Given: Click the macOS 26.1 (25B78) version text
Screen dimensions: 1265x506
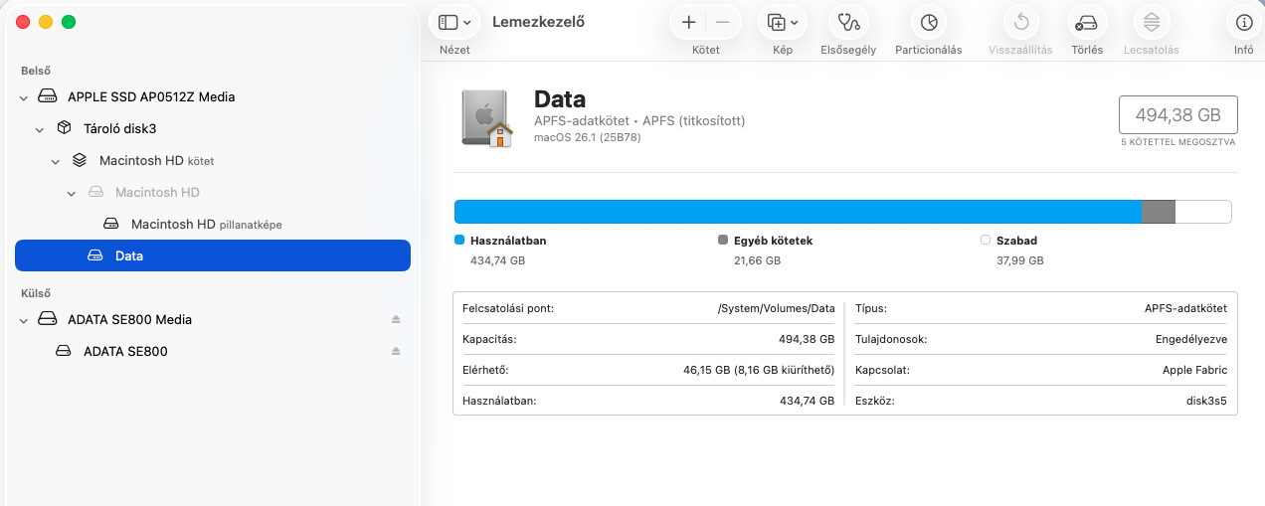Looking at the screenshot, I should pyautogui.click(x=588, y=137).
